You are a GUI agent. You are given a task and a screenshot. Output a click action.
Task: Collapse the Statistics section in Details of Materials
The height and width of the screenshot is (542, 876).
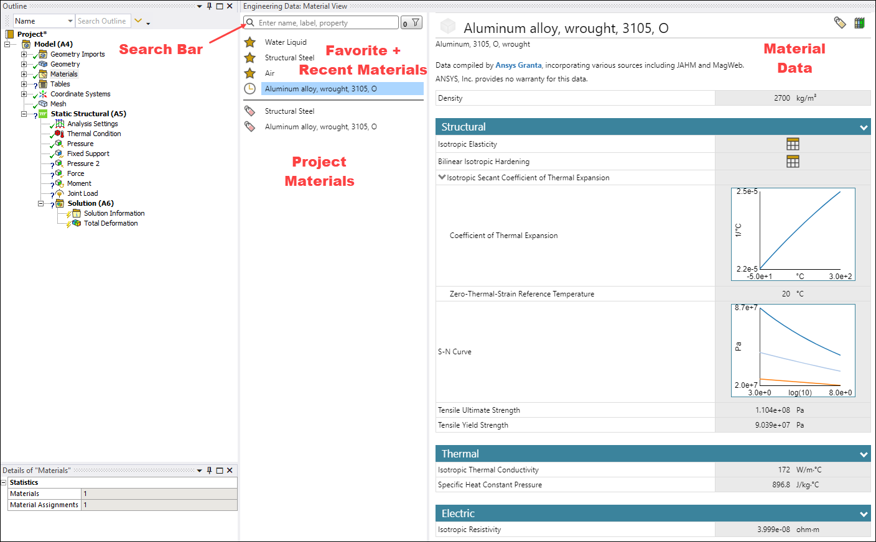point(6,482)
